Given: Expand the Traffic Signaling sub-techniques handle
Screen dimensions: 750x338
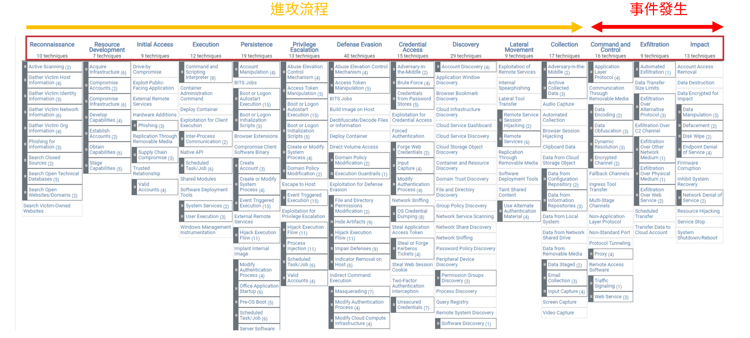Looking at the screenshot, I should pos(591,283).
